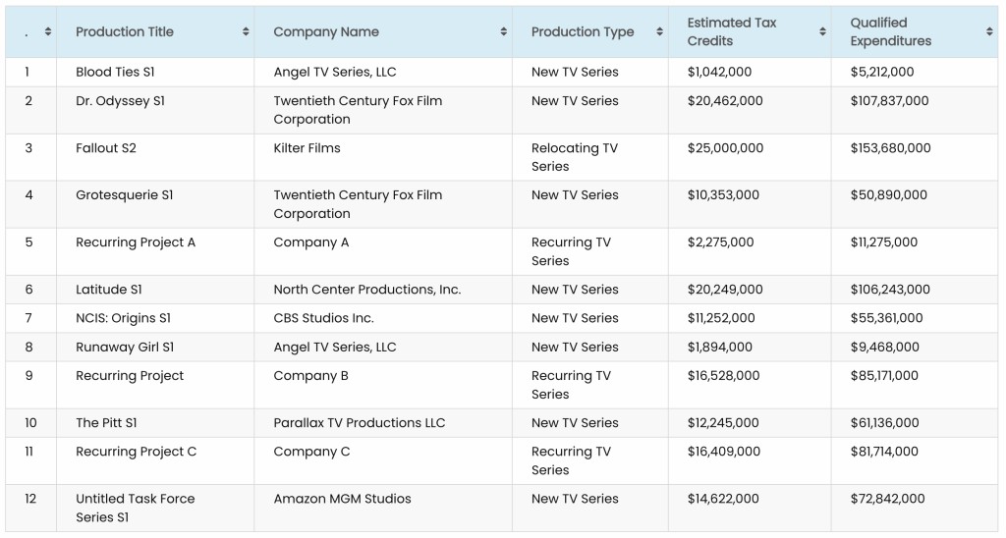The height and width of the screenshot is (538, 1006).
Task: Click the Grotesquerie S1 title cell
Action: (x=124, y=195)
